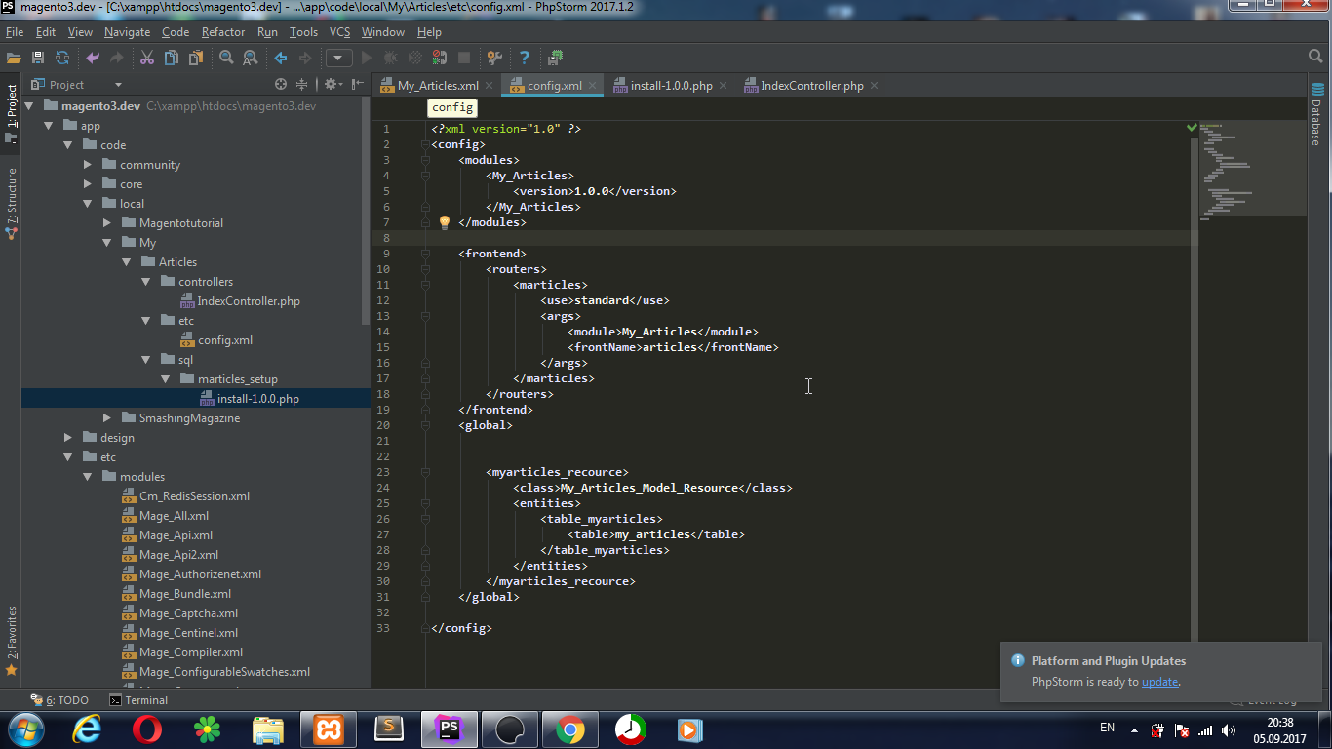Open Chrome from the taskbar
Screen dimensions: 1332x749
click(570, 729)
